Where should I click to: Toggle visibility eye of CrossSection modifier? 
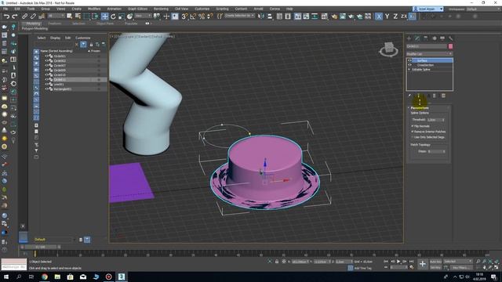pos(409,65)
